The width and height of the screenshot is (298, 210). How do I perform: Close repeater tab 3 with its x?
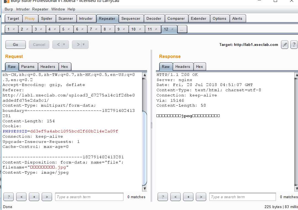point(41,29)
